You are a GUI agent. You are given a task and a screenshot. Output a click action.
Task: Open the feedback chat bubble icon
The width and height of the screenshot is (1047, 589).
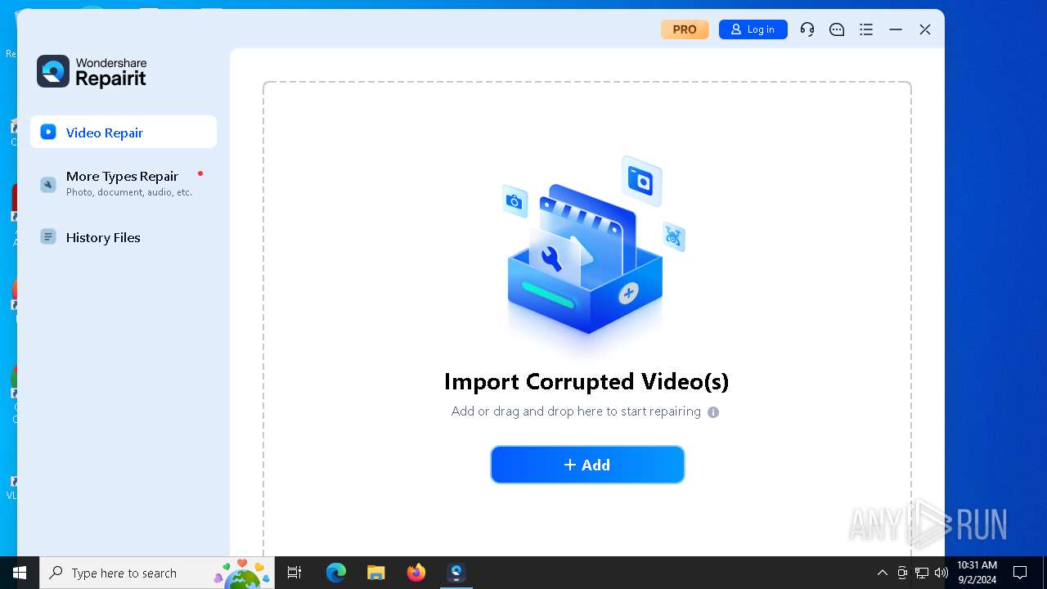837,29
